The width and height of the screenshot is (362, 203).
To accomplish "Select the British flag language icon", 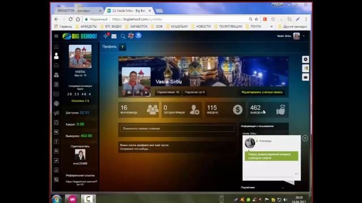I will coord(131,36).
